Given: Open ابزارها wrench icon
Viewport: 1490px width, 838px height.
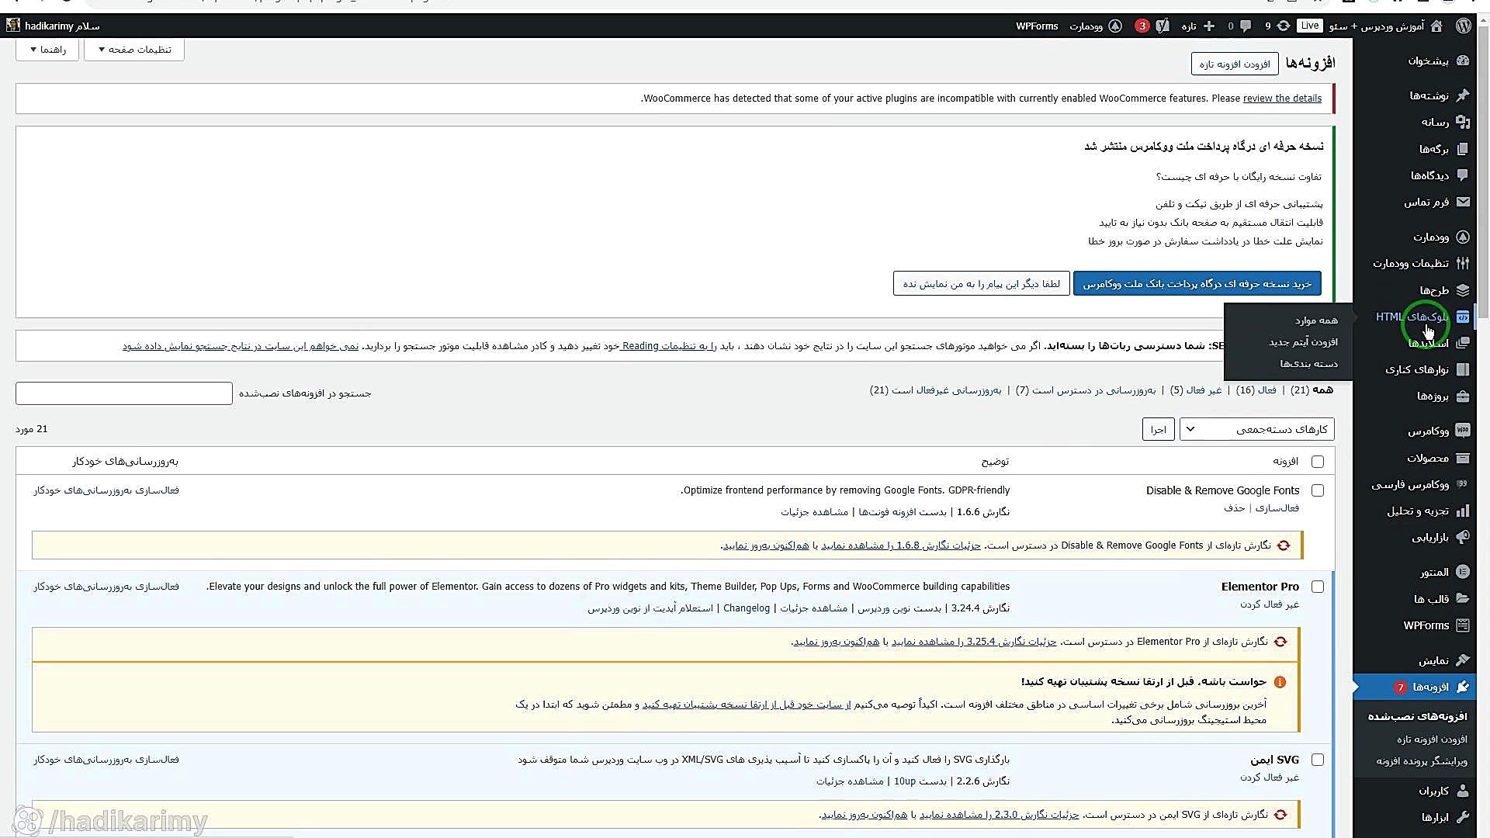Looking at the screenshot, I should [x=1463, y=817].
